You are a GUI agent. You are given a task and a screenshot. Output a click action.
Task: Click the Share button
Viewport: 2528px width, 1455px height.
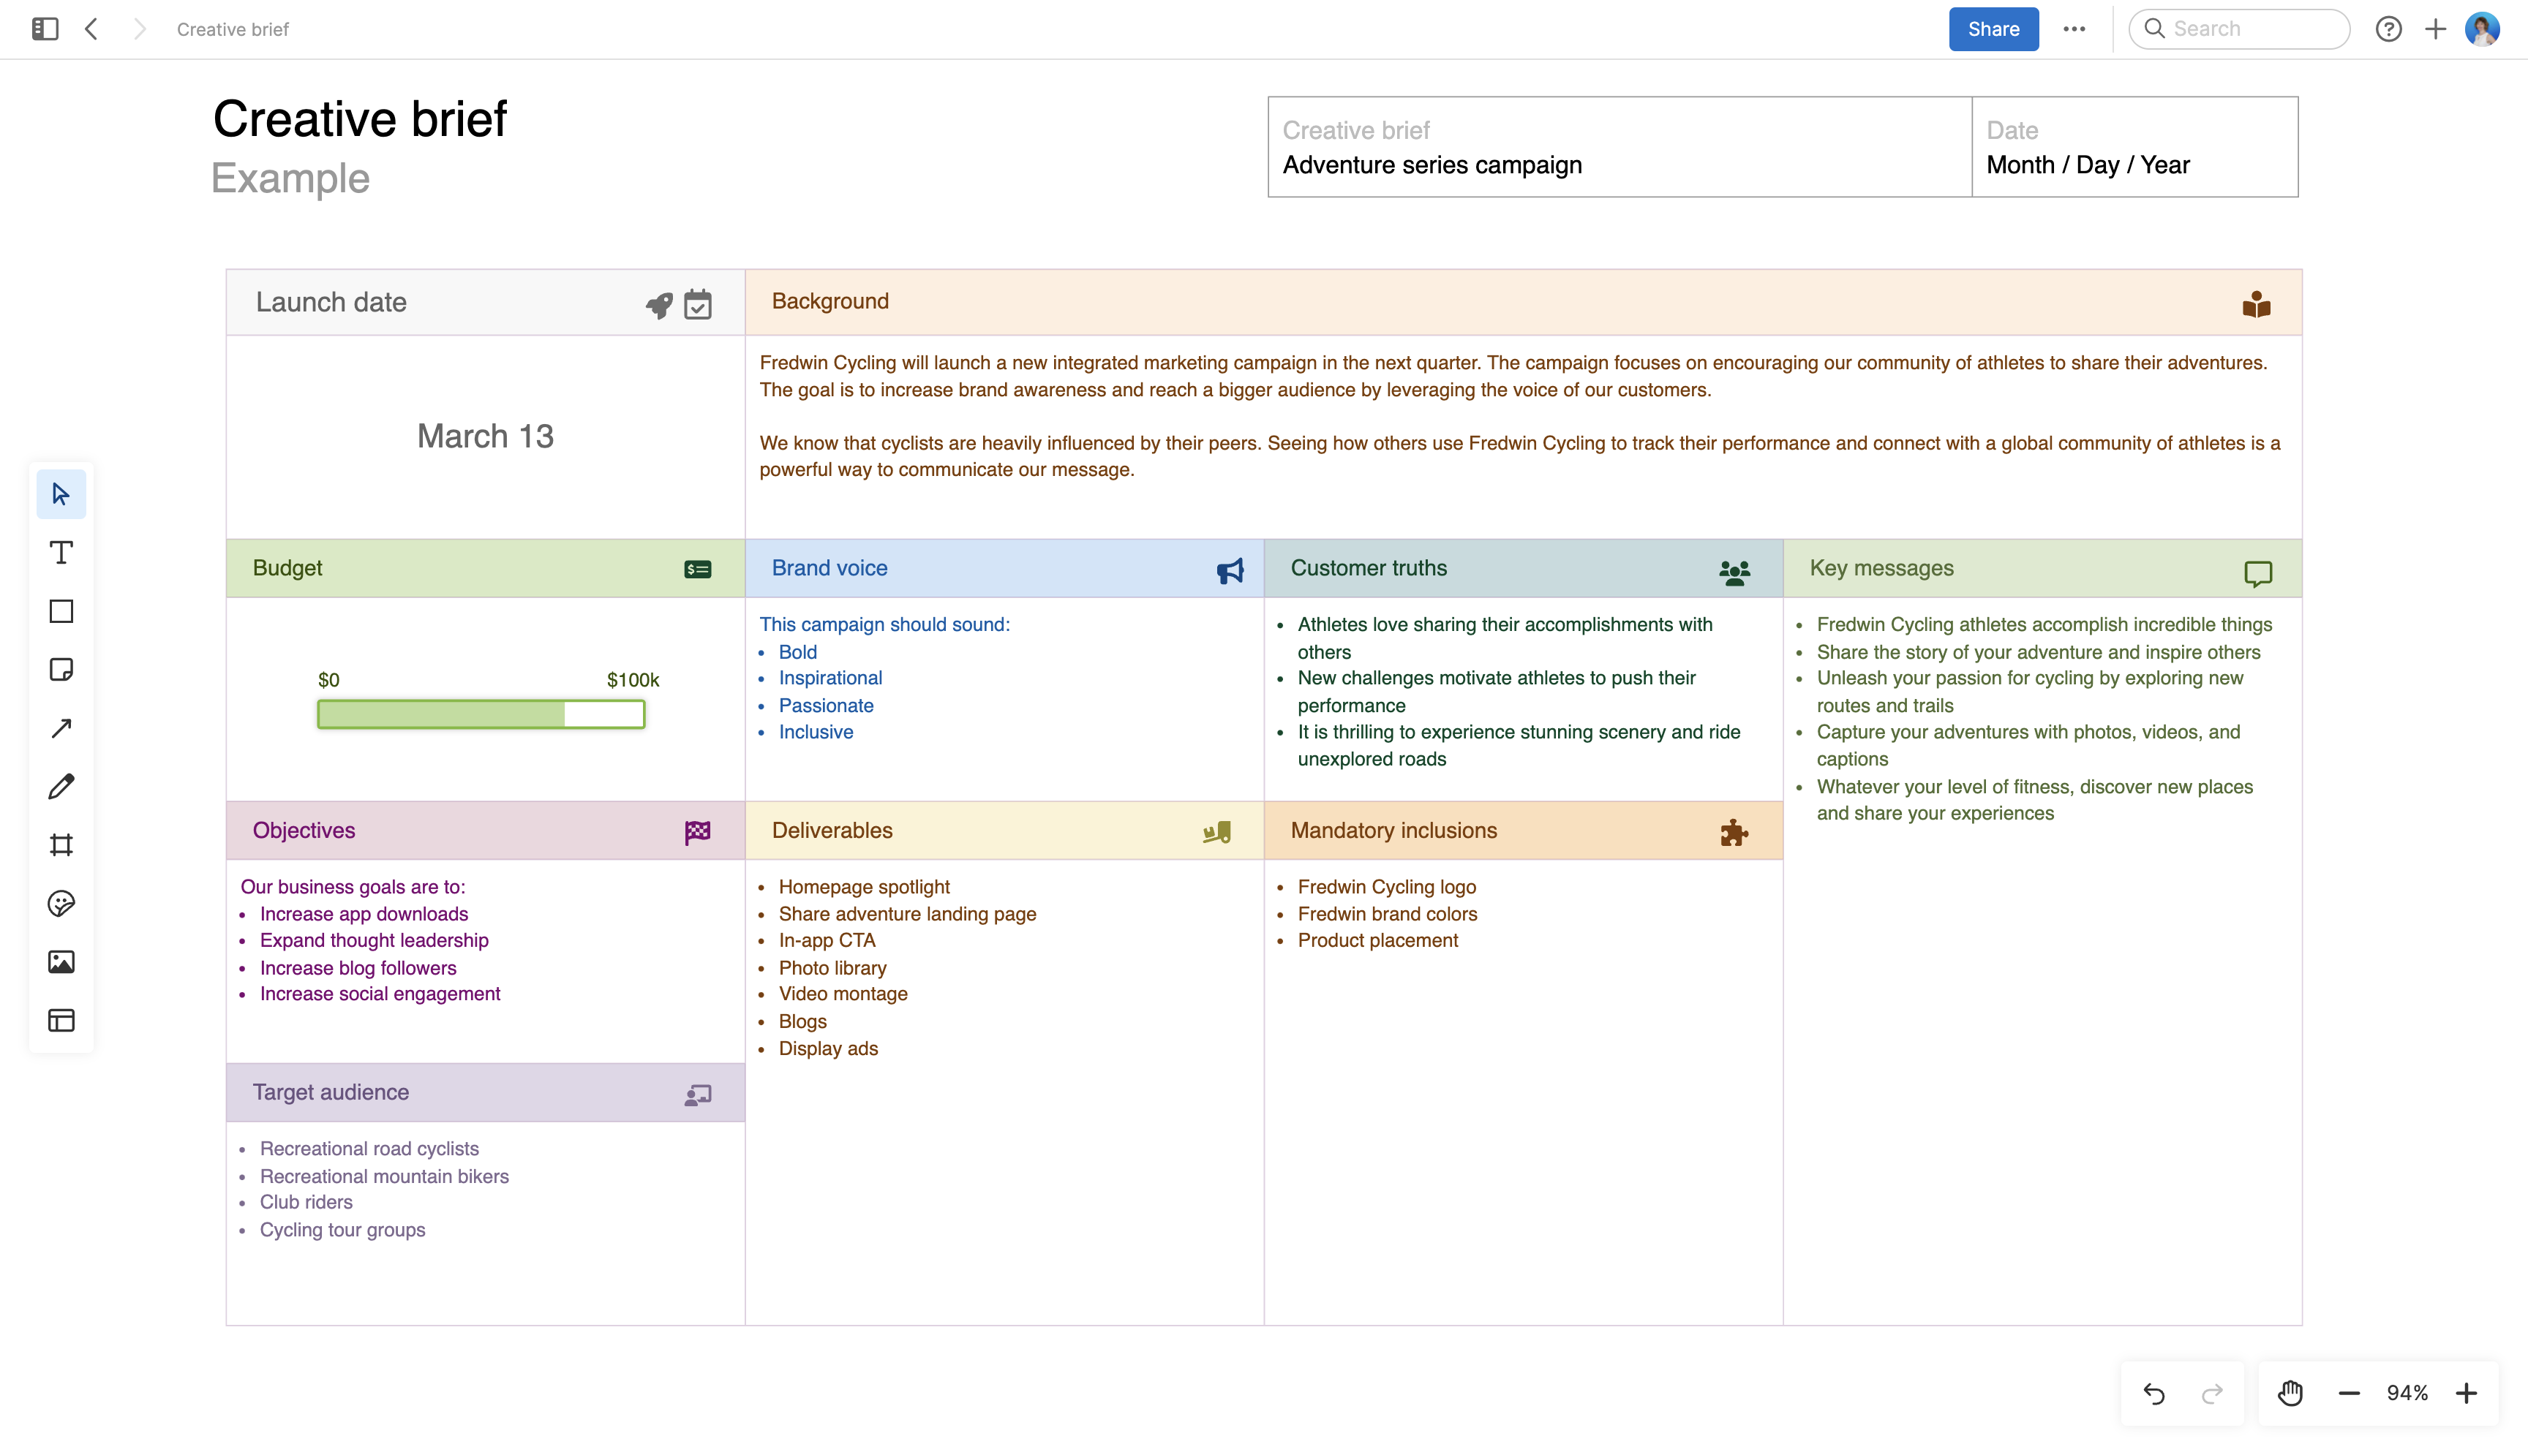pos(1993,29)
